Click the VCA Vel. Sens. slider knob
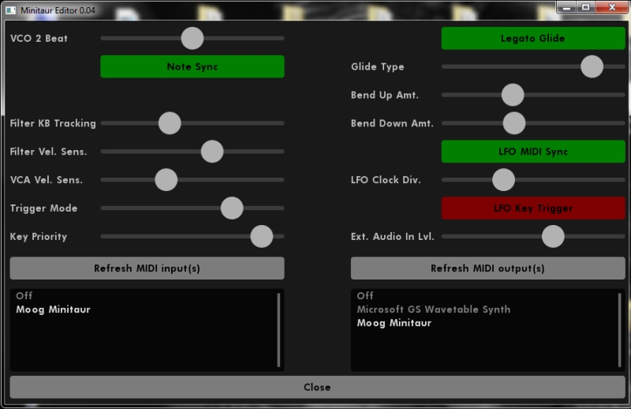Screen dimensions: 631x409 point(166,180)
